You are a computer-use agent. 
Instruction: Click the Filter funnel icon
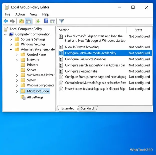tap(62, 21)
